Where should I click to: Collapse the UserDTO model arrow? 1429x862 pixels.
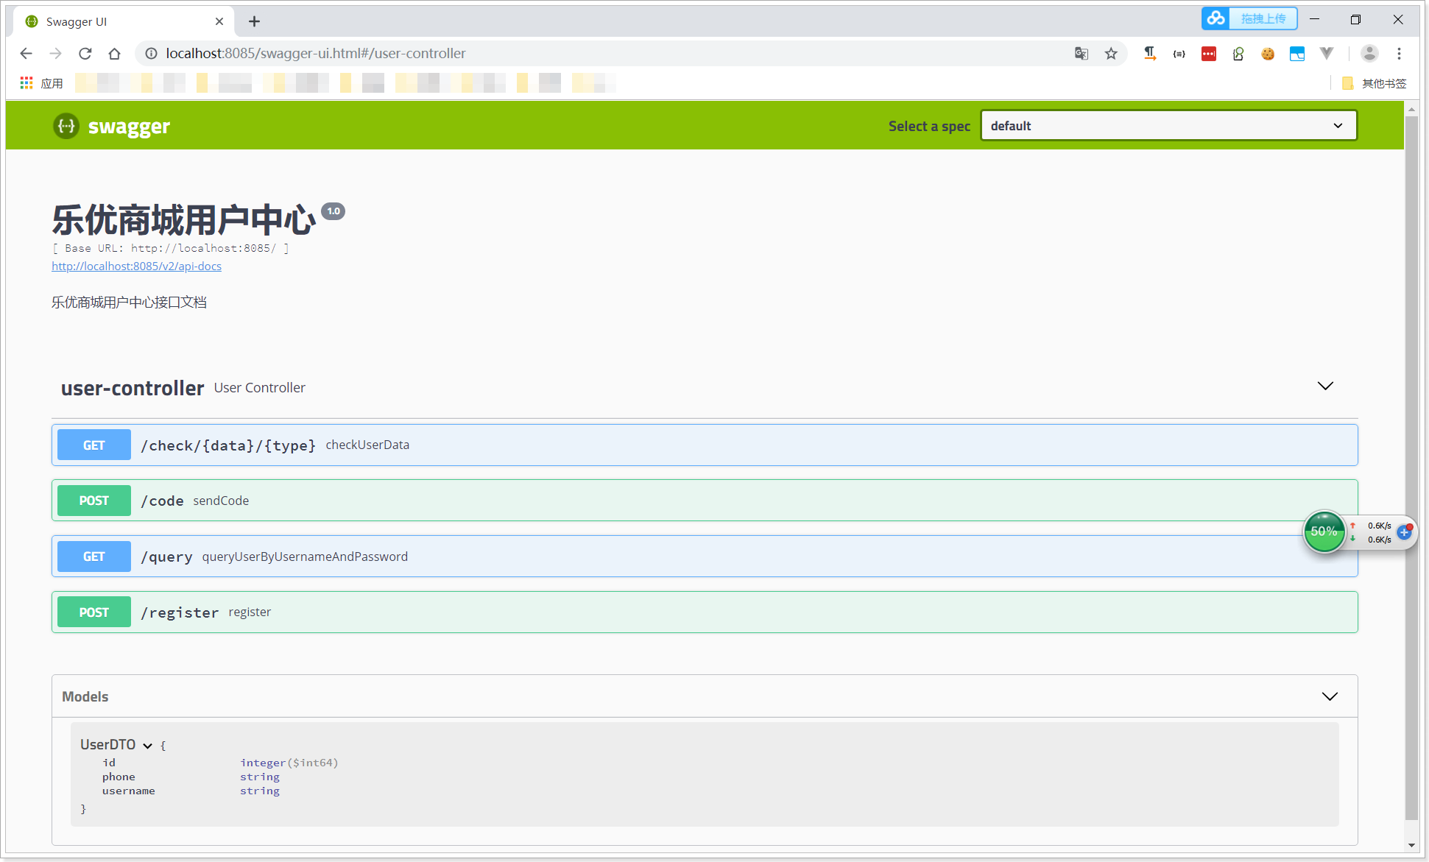click(x=147, y=746)
